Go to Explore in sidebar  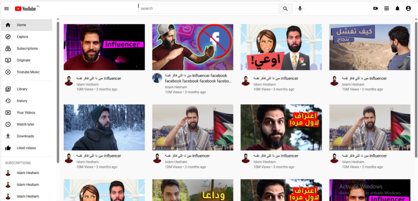click(x=22, y=37)
